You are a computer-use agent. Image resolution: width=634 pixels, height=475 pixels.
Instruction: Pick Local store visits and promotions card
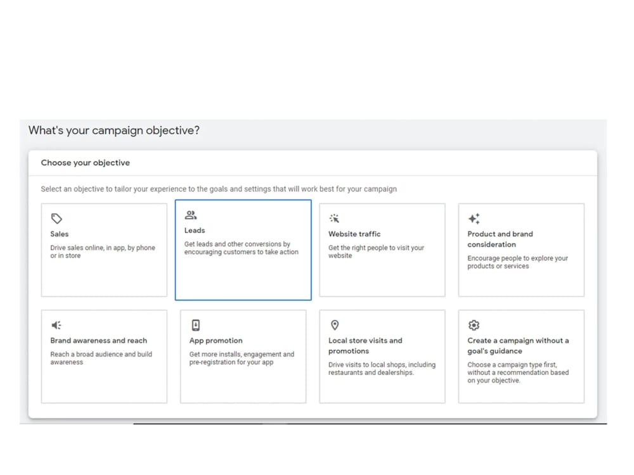[x=382, y=357]
